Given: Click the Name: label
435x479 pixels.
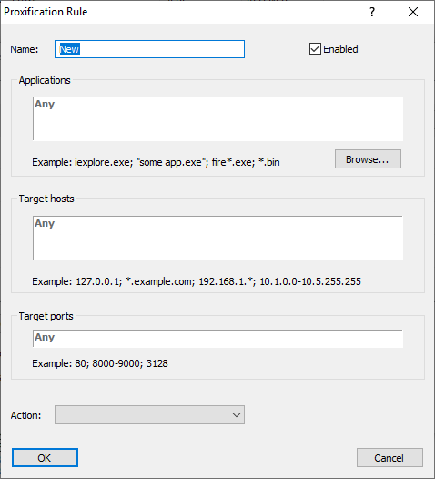Looking at the screenshot, I should (25, 49).
